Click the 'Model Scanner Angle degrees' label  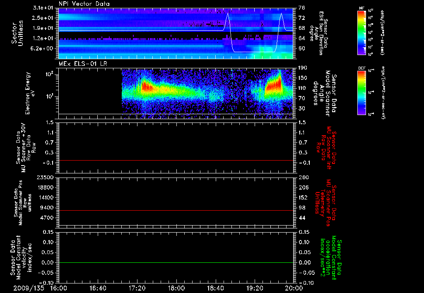point(325,94)
